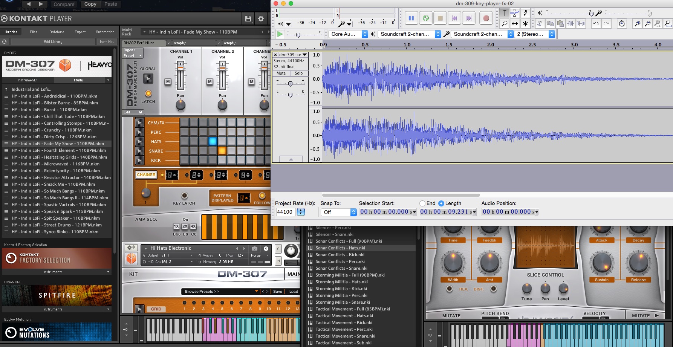Open the 2 (Stereo) channels dropdown
Image resolution: width=673 pixels, height=347 pixels.
click(535, 34)
